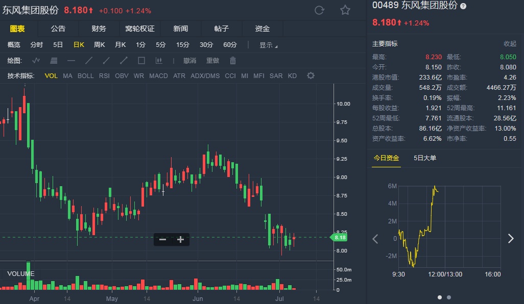The width and height of the screenshot is (524, 304).
Task: Toggle MA indicator
Action: pos(67,76)
